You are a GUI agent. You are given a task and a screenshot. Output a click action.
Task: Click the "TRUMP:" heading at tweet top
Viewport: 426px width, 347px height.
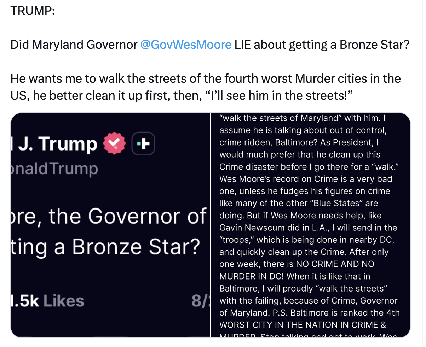(33, 11)
